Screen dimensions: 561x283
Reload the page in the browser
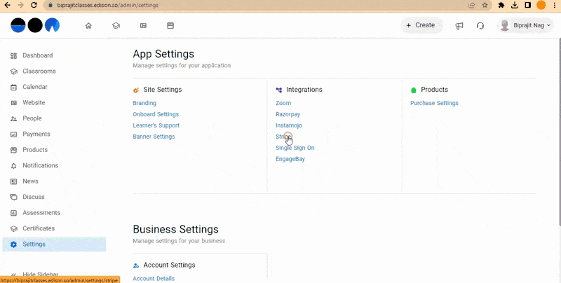[34, 5]
